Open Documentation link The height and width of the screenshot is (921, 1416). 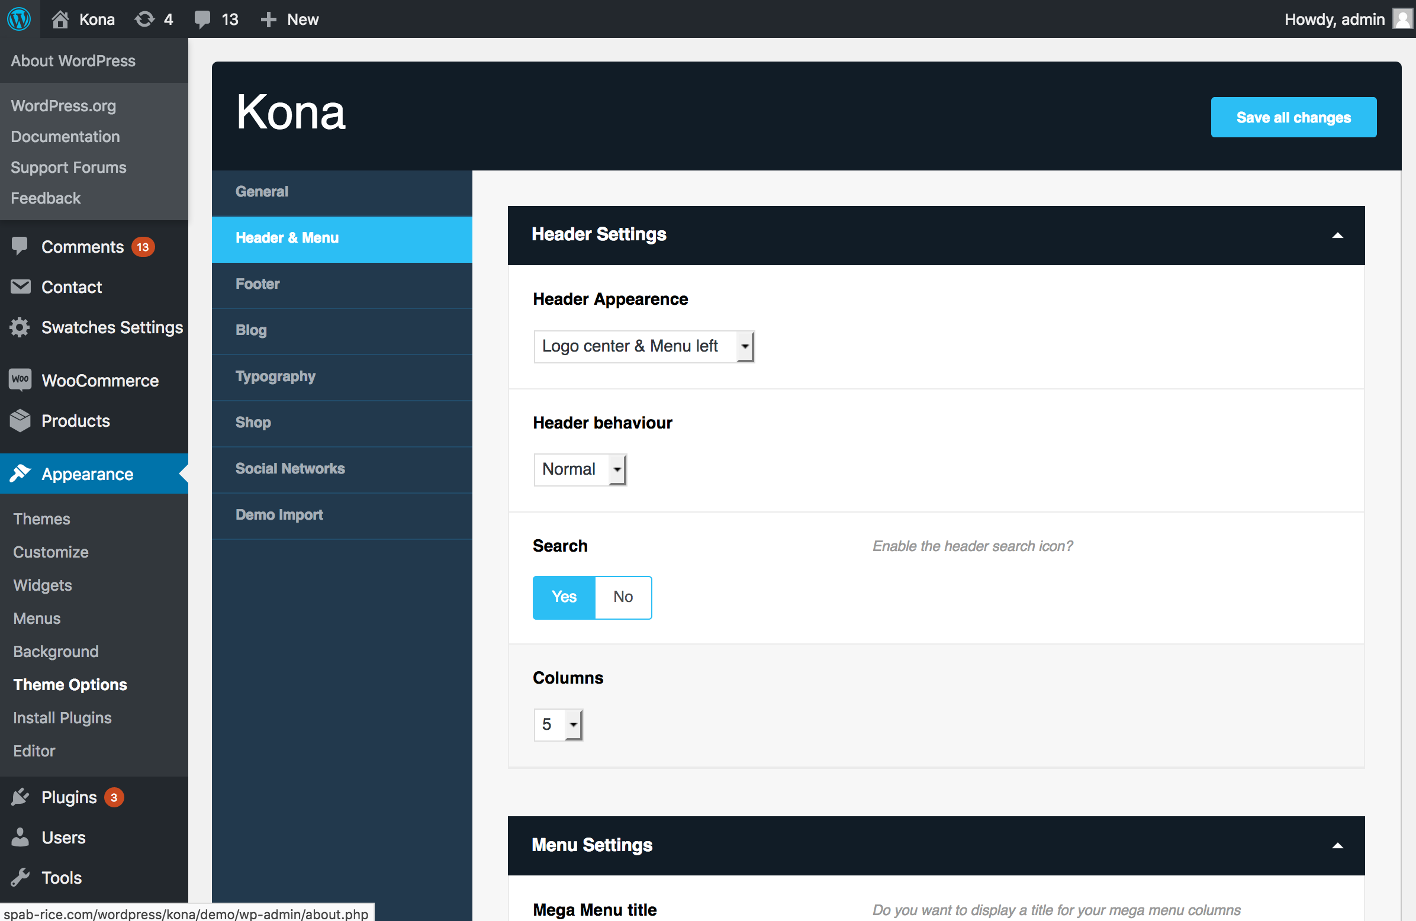coord(66,137)
